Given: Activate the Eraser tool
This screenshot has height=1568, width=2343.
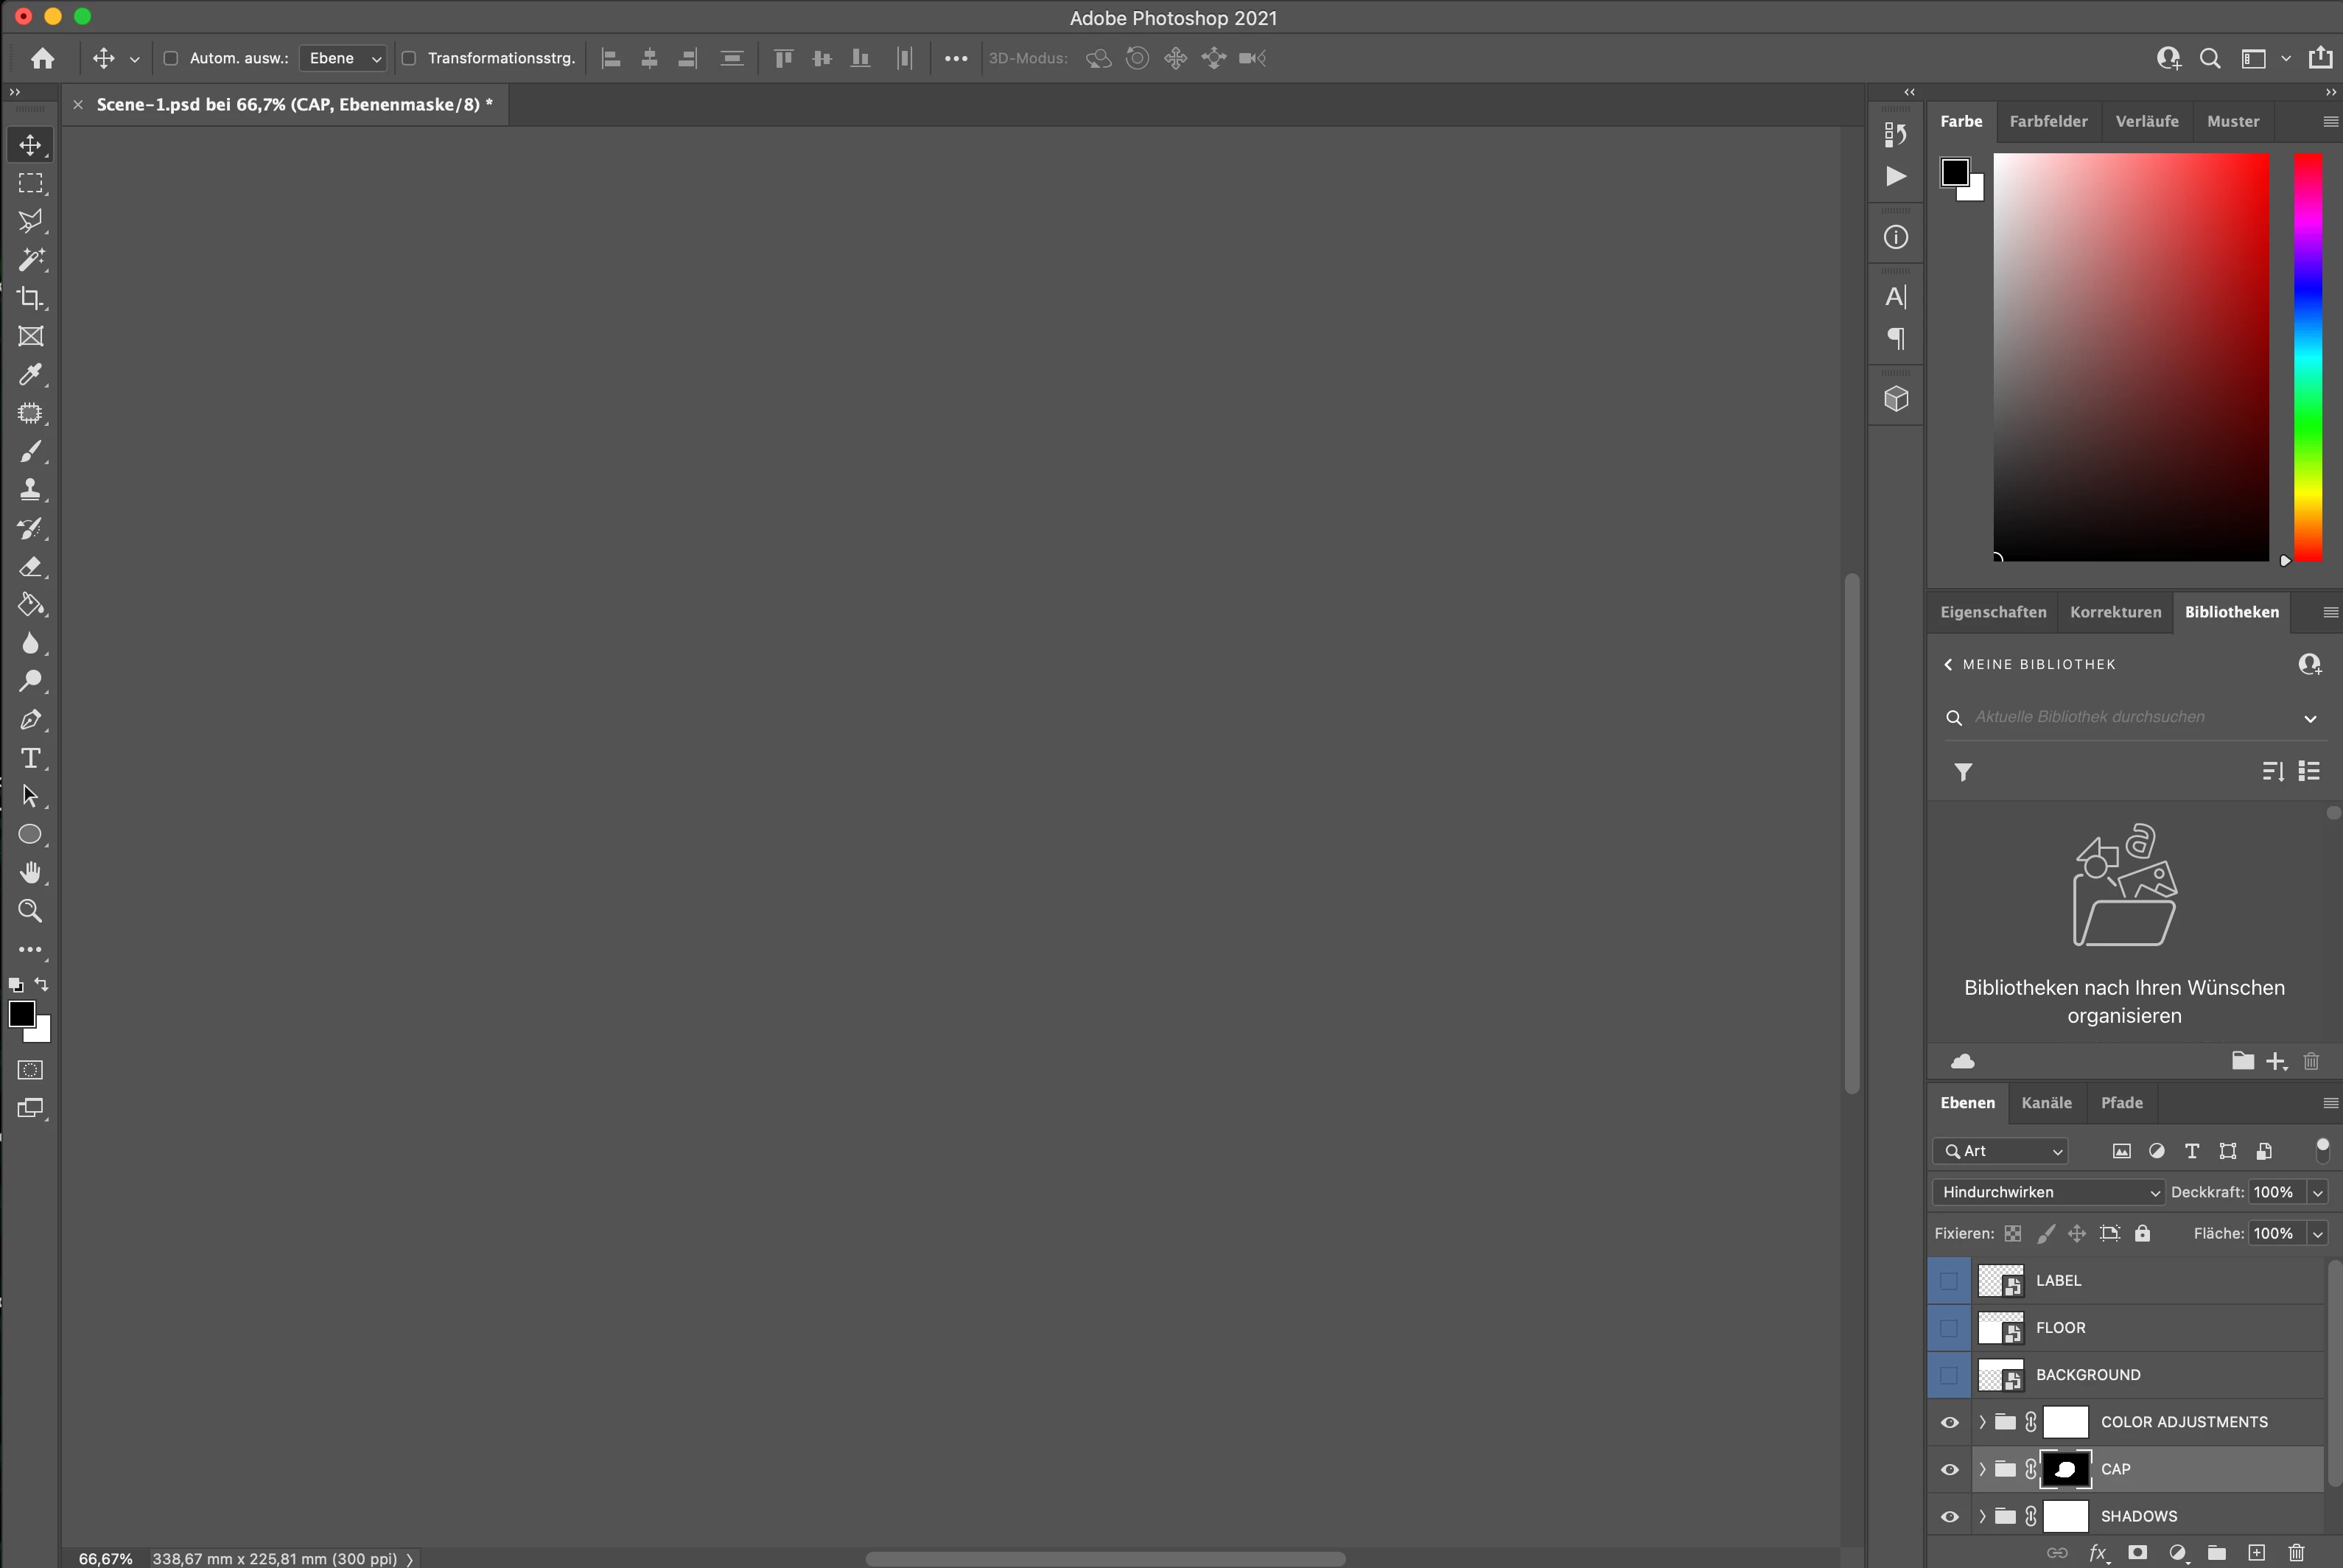Looking at the screenshot, I should pos(31,567).
